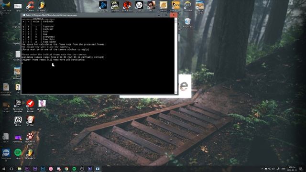Open the VLC media file with purple thumbnail
The width and height of the screenshot is (306, 172).
18,139
